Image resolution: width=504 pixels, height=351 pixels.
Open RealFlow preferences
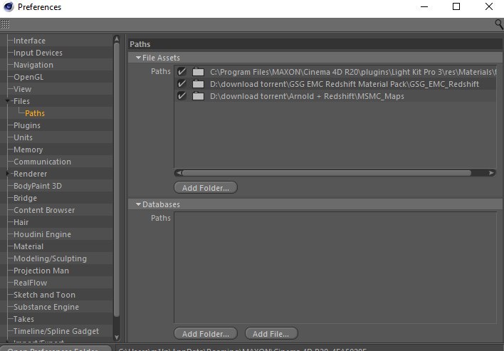30,283
